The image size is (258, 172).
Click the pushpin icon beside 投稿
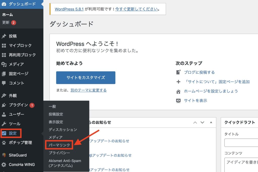[x=4, y=36]
